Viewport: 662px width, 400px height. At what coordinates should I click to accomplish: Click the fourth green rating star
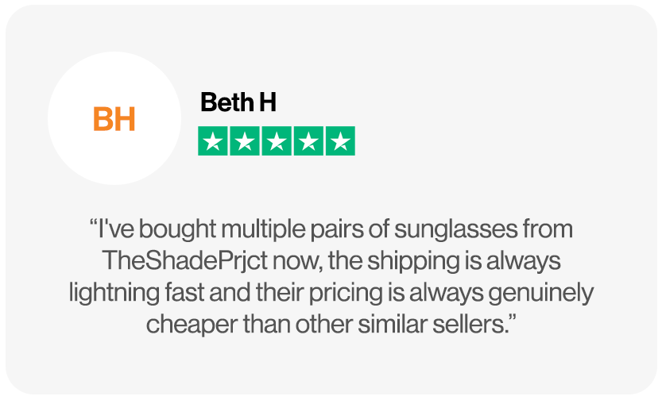[x=308, y=141]
